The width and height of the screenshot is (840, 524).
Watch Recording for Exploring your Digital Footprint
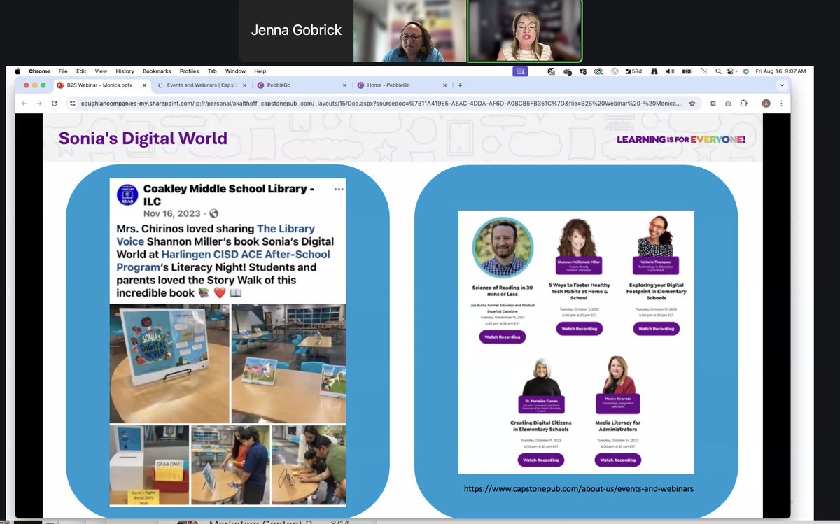[x=656, y=328]
